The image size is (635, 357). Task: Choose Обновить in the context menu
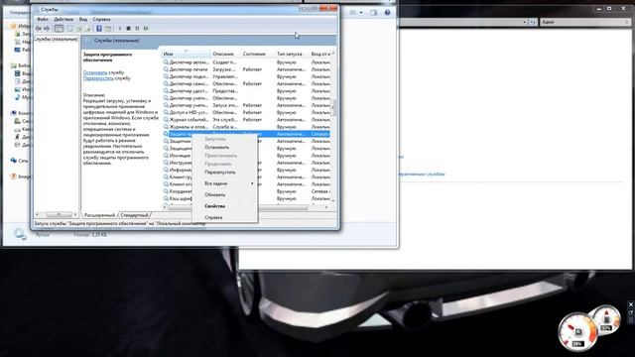225,194
